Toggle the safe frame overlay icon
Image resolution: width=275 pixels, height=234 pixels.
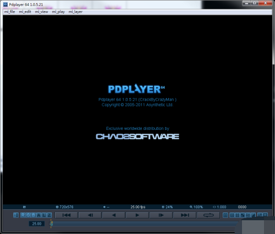click(x=232, y=215)
